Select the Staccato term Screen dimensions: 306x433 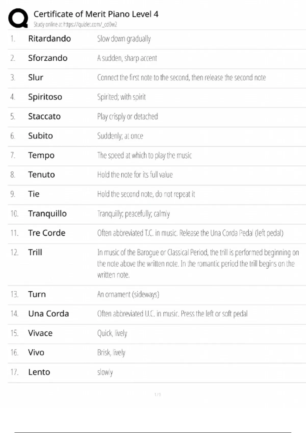[44, 116]
